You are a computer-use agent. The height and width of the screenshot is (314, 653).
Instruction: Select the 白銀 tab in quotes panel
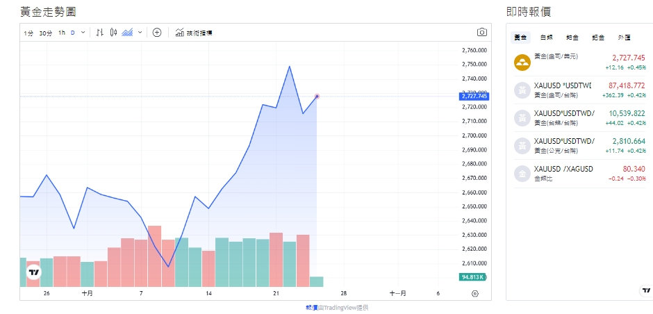[547, 38]
